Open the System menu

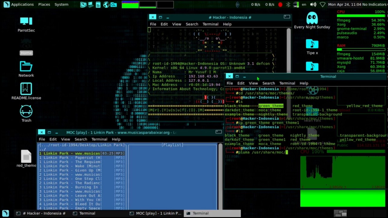[61, 5]
